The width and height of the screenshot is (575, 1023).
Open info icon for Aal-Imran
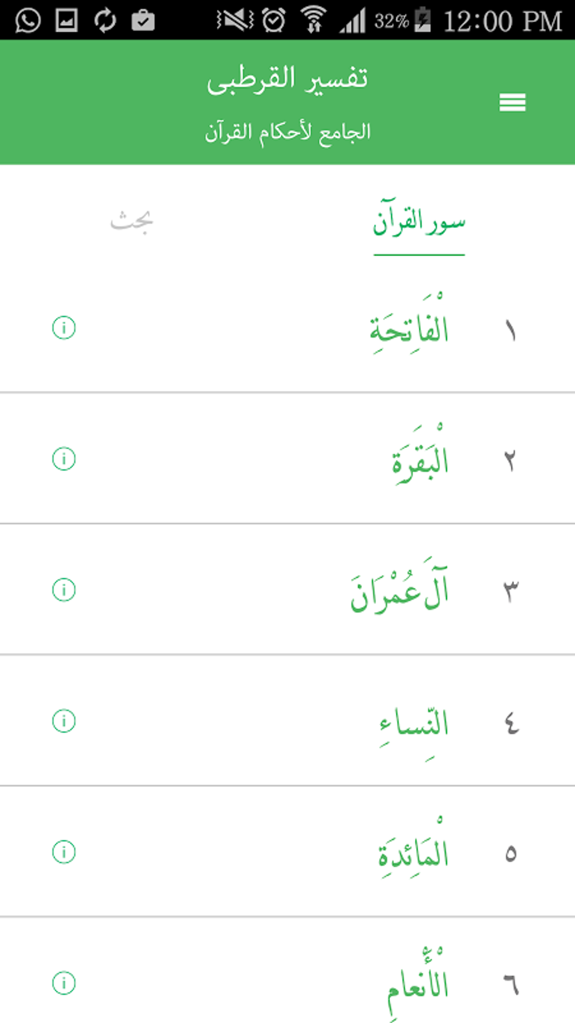tap(64, 590)
